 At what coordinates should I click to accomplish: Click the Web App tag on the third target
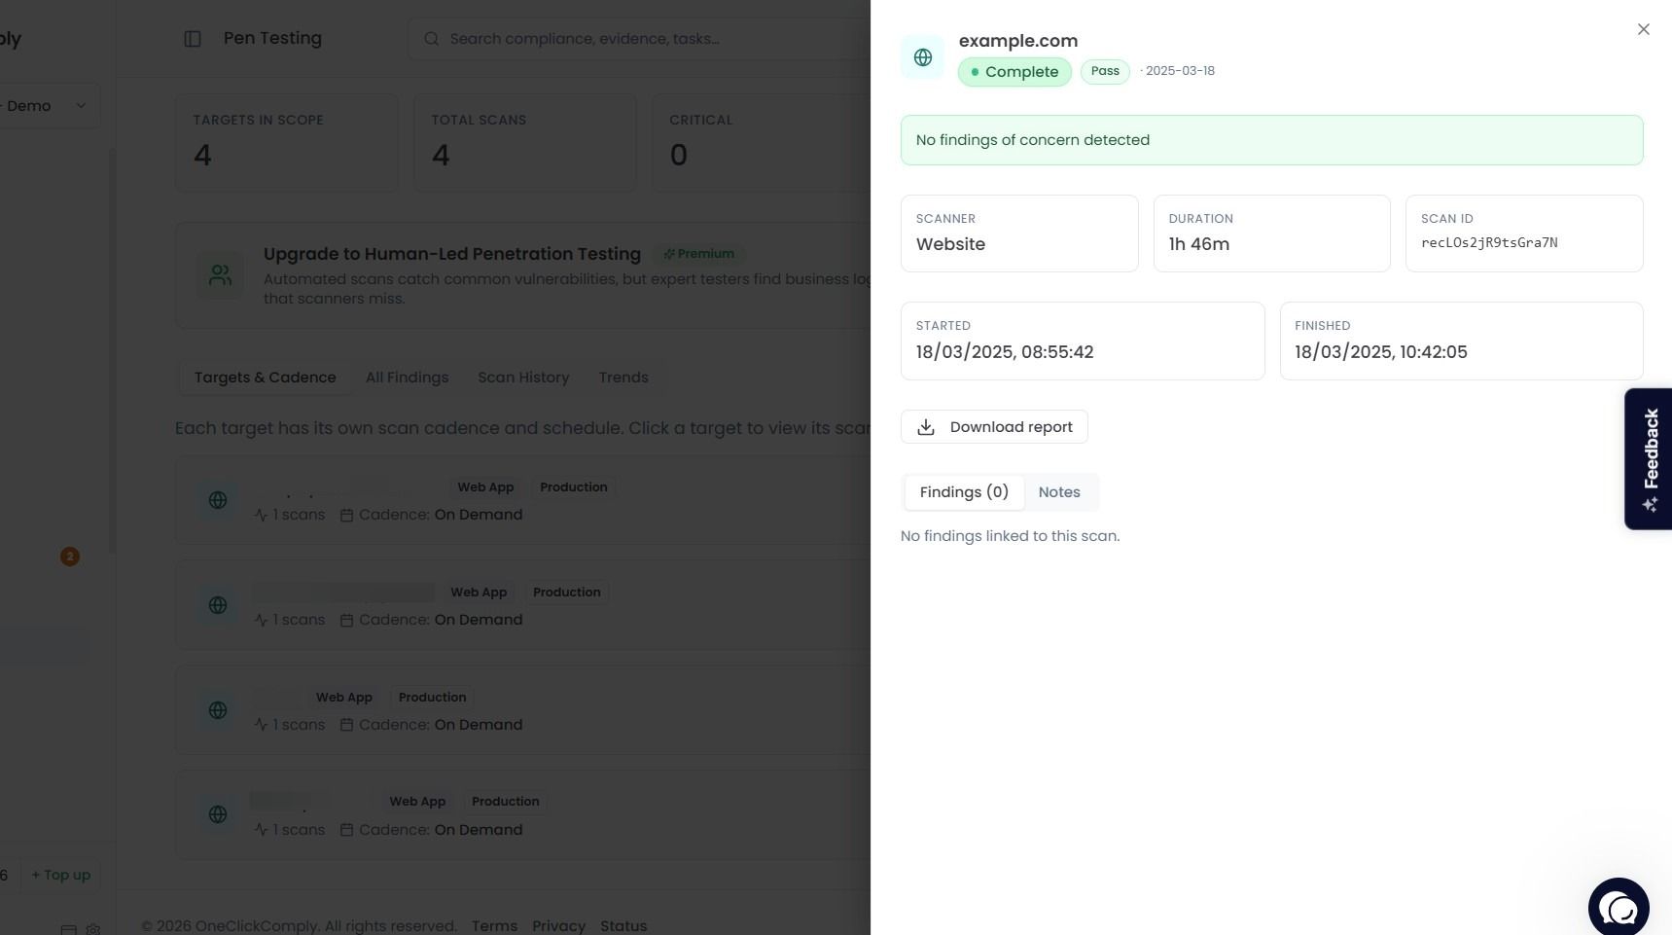point(344,698)
